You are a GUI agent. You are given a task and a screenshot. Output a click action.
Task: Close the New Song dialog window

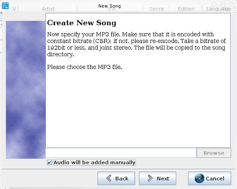click(232, 6)
